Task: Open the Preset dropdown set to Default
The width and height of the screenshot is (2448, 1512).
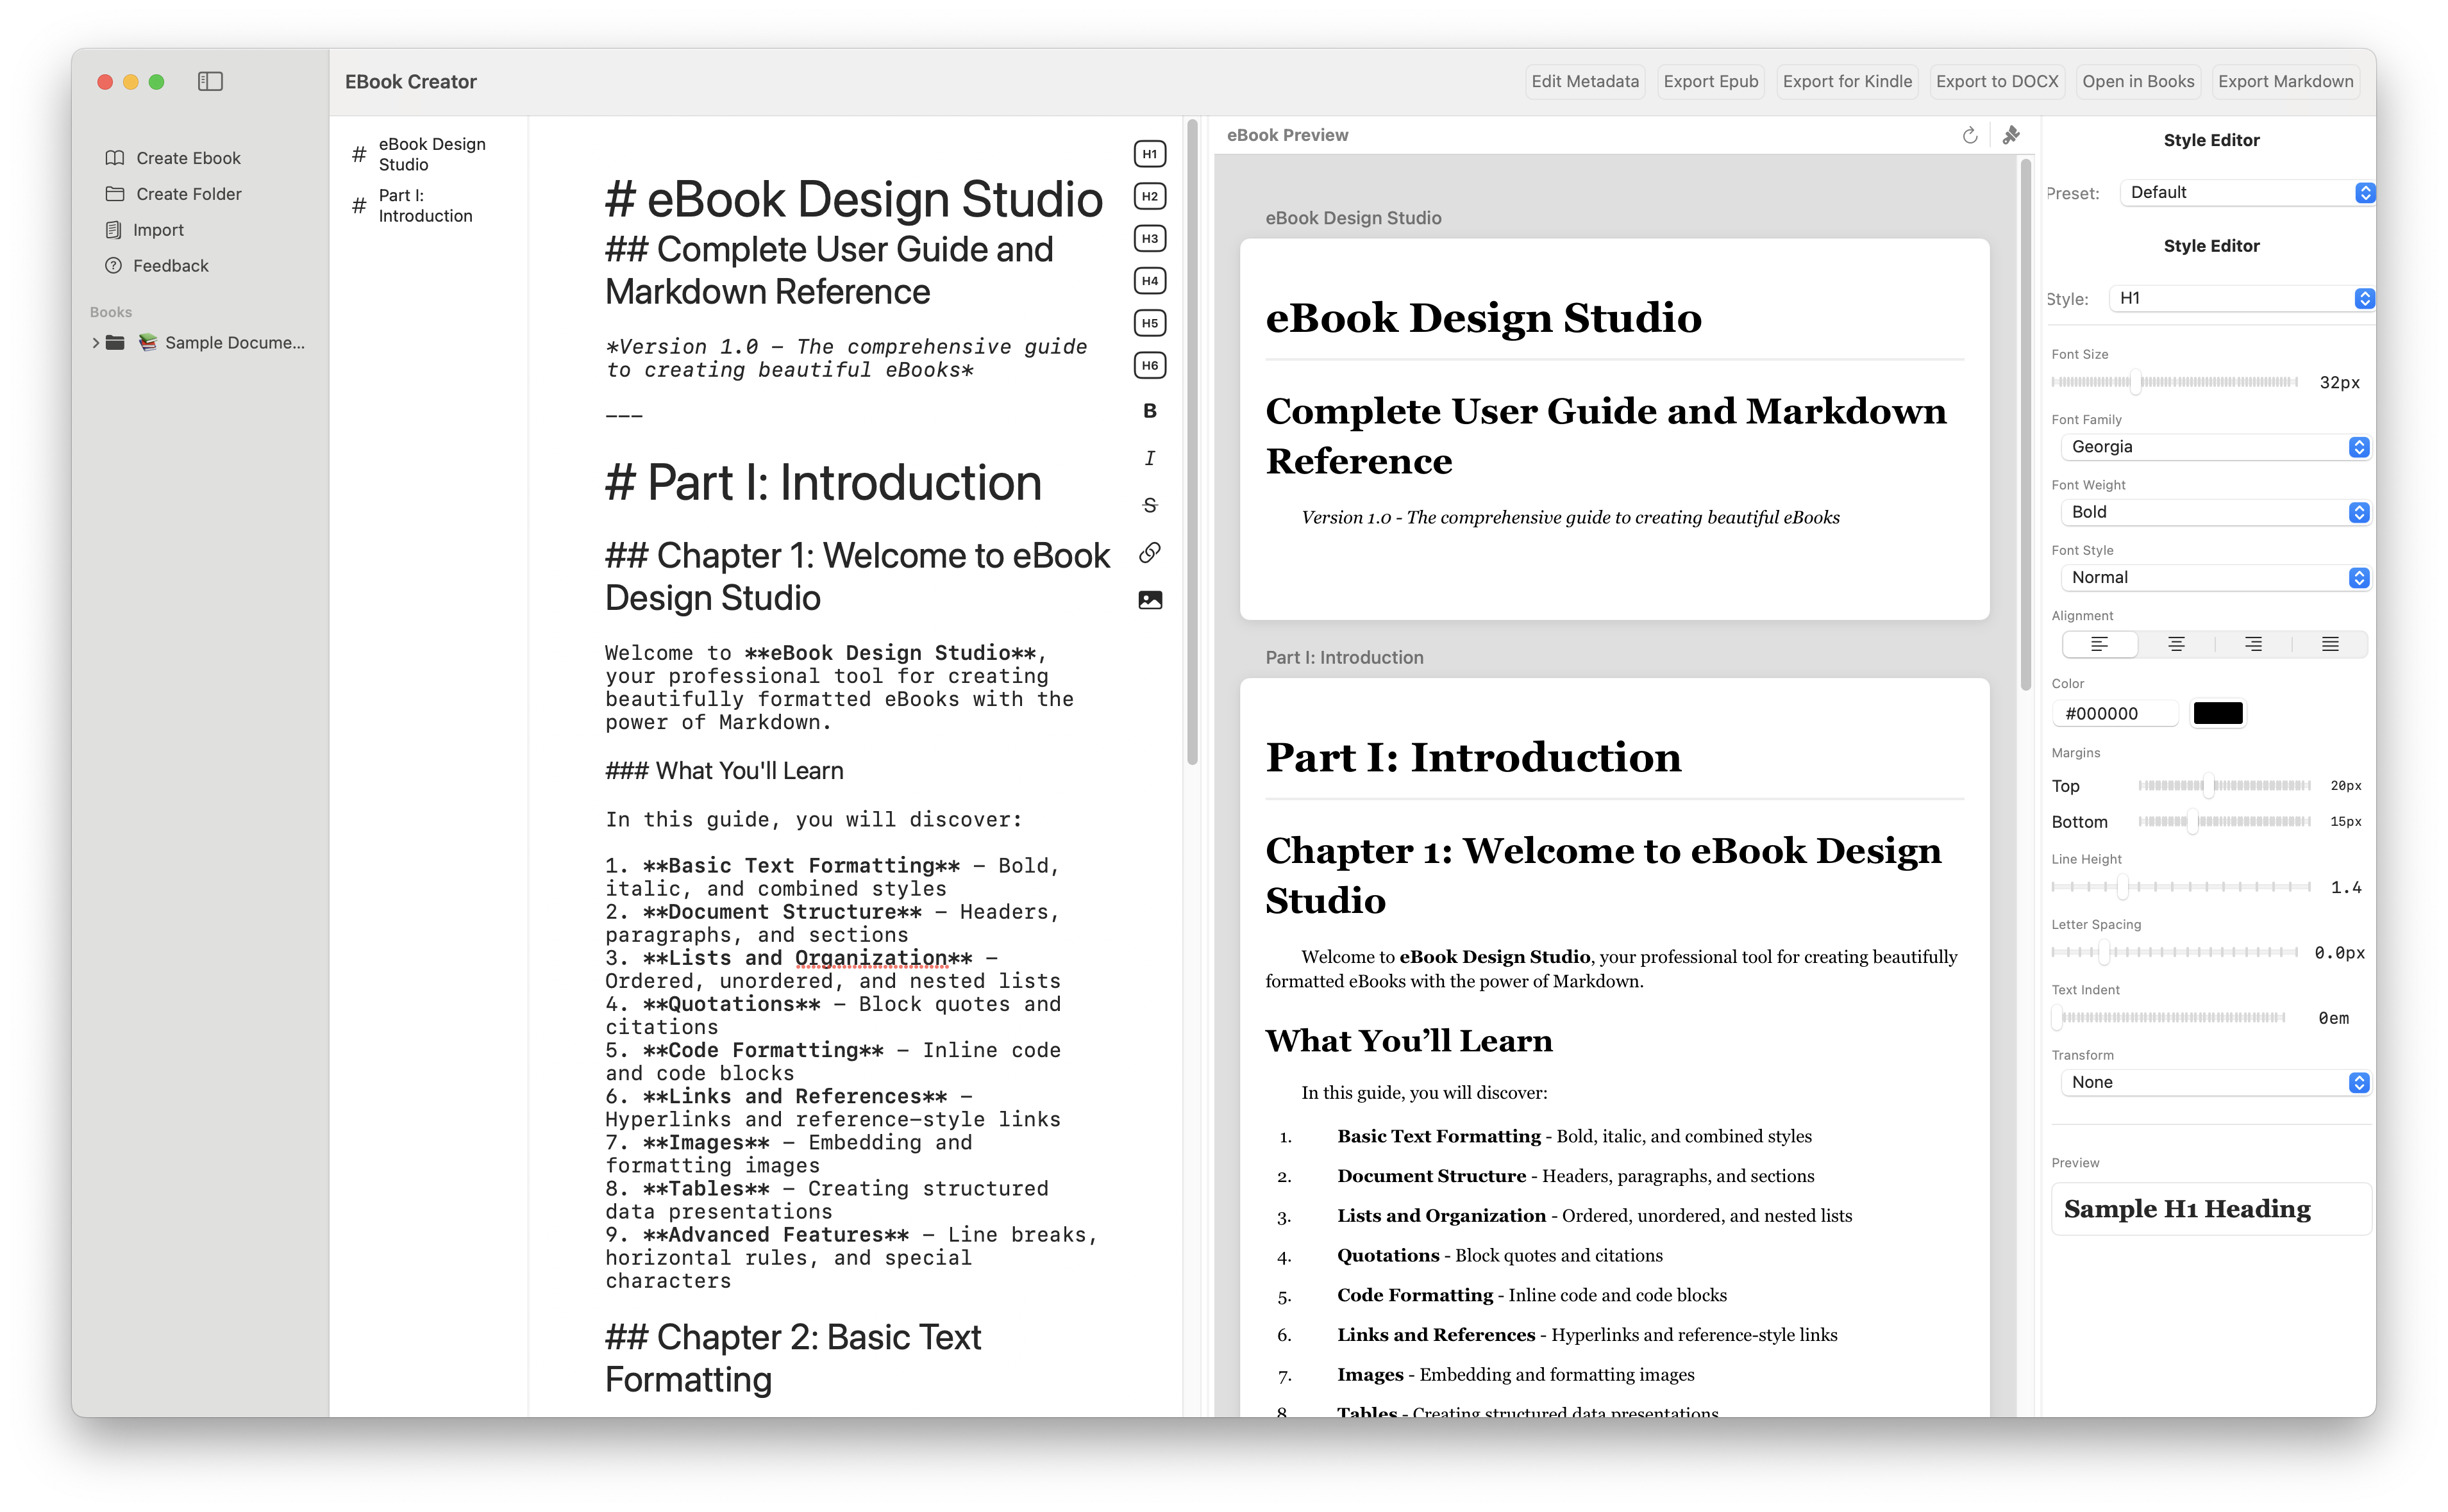Action: point(2245,192)
